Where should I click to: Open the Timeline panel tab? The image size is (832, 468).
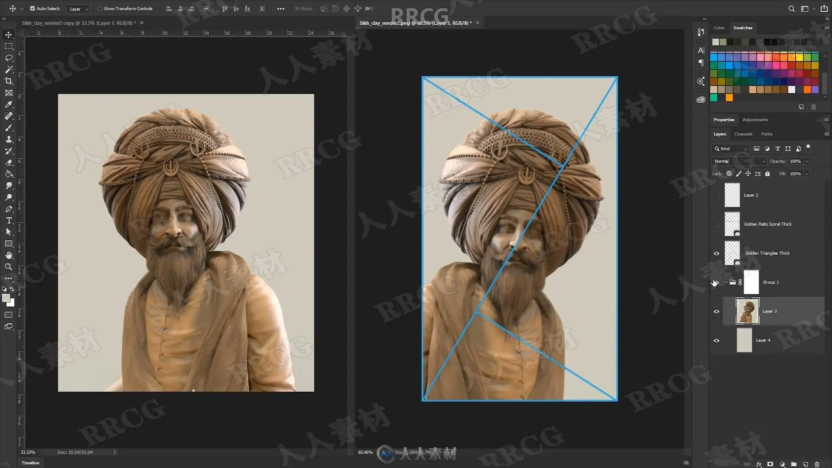(x=30, y=463)
